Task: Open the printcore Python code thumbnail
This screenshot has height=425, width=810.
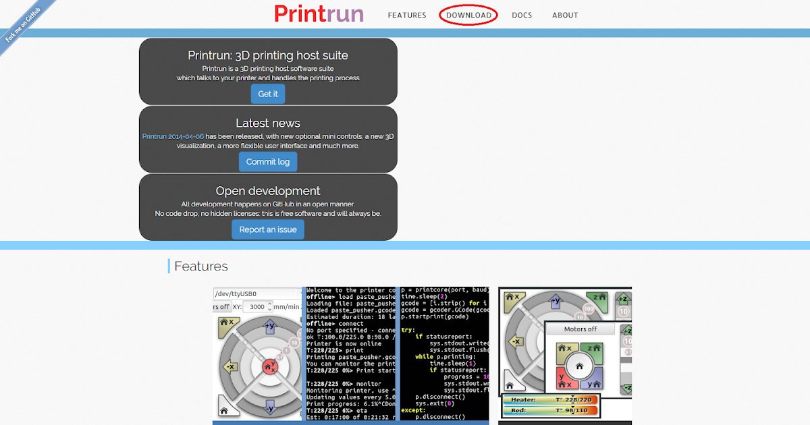Action: [444, 353]
